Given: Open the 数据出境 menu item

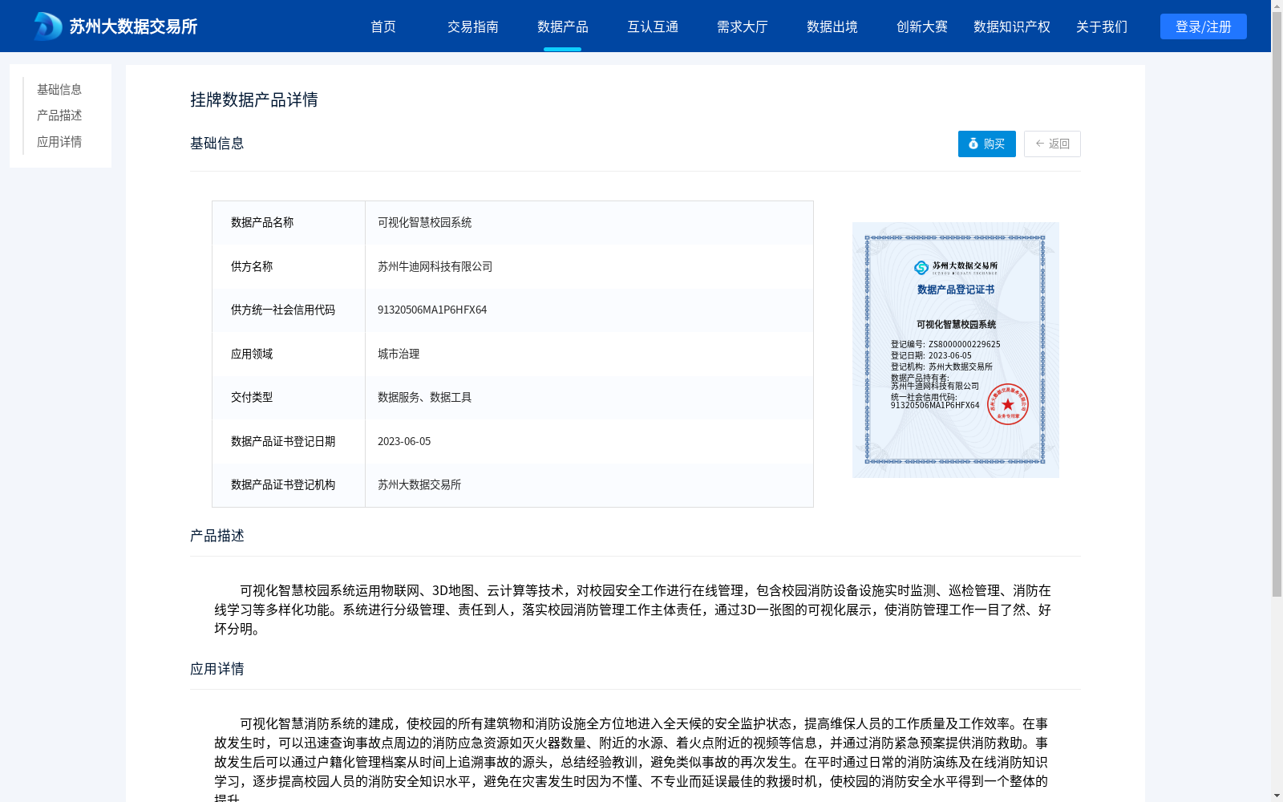Looking at the screenshot, I should pyautogui.click(x=832, y=26).
